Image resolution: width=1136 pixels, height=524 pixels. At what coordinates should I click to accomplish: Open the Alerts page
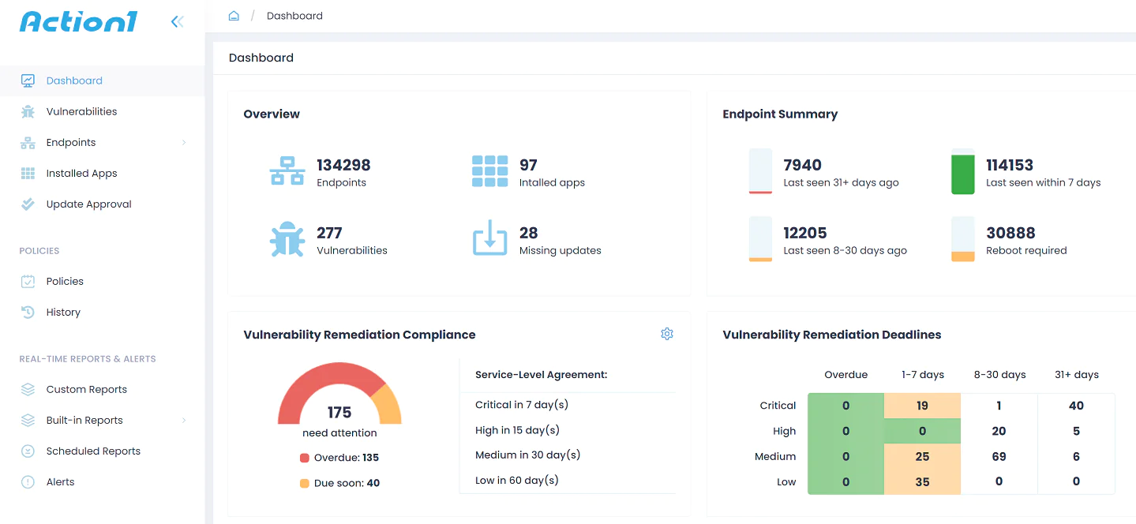pyautogui.click(x=59, y=481)
